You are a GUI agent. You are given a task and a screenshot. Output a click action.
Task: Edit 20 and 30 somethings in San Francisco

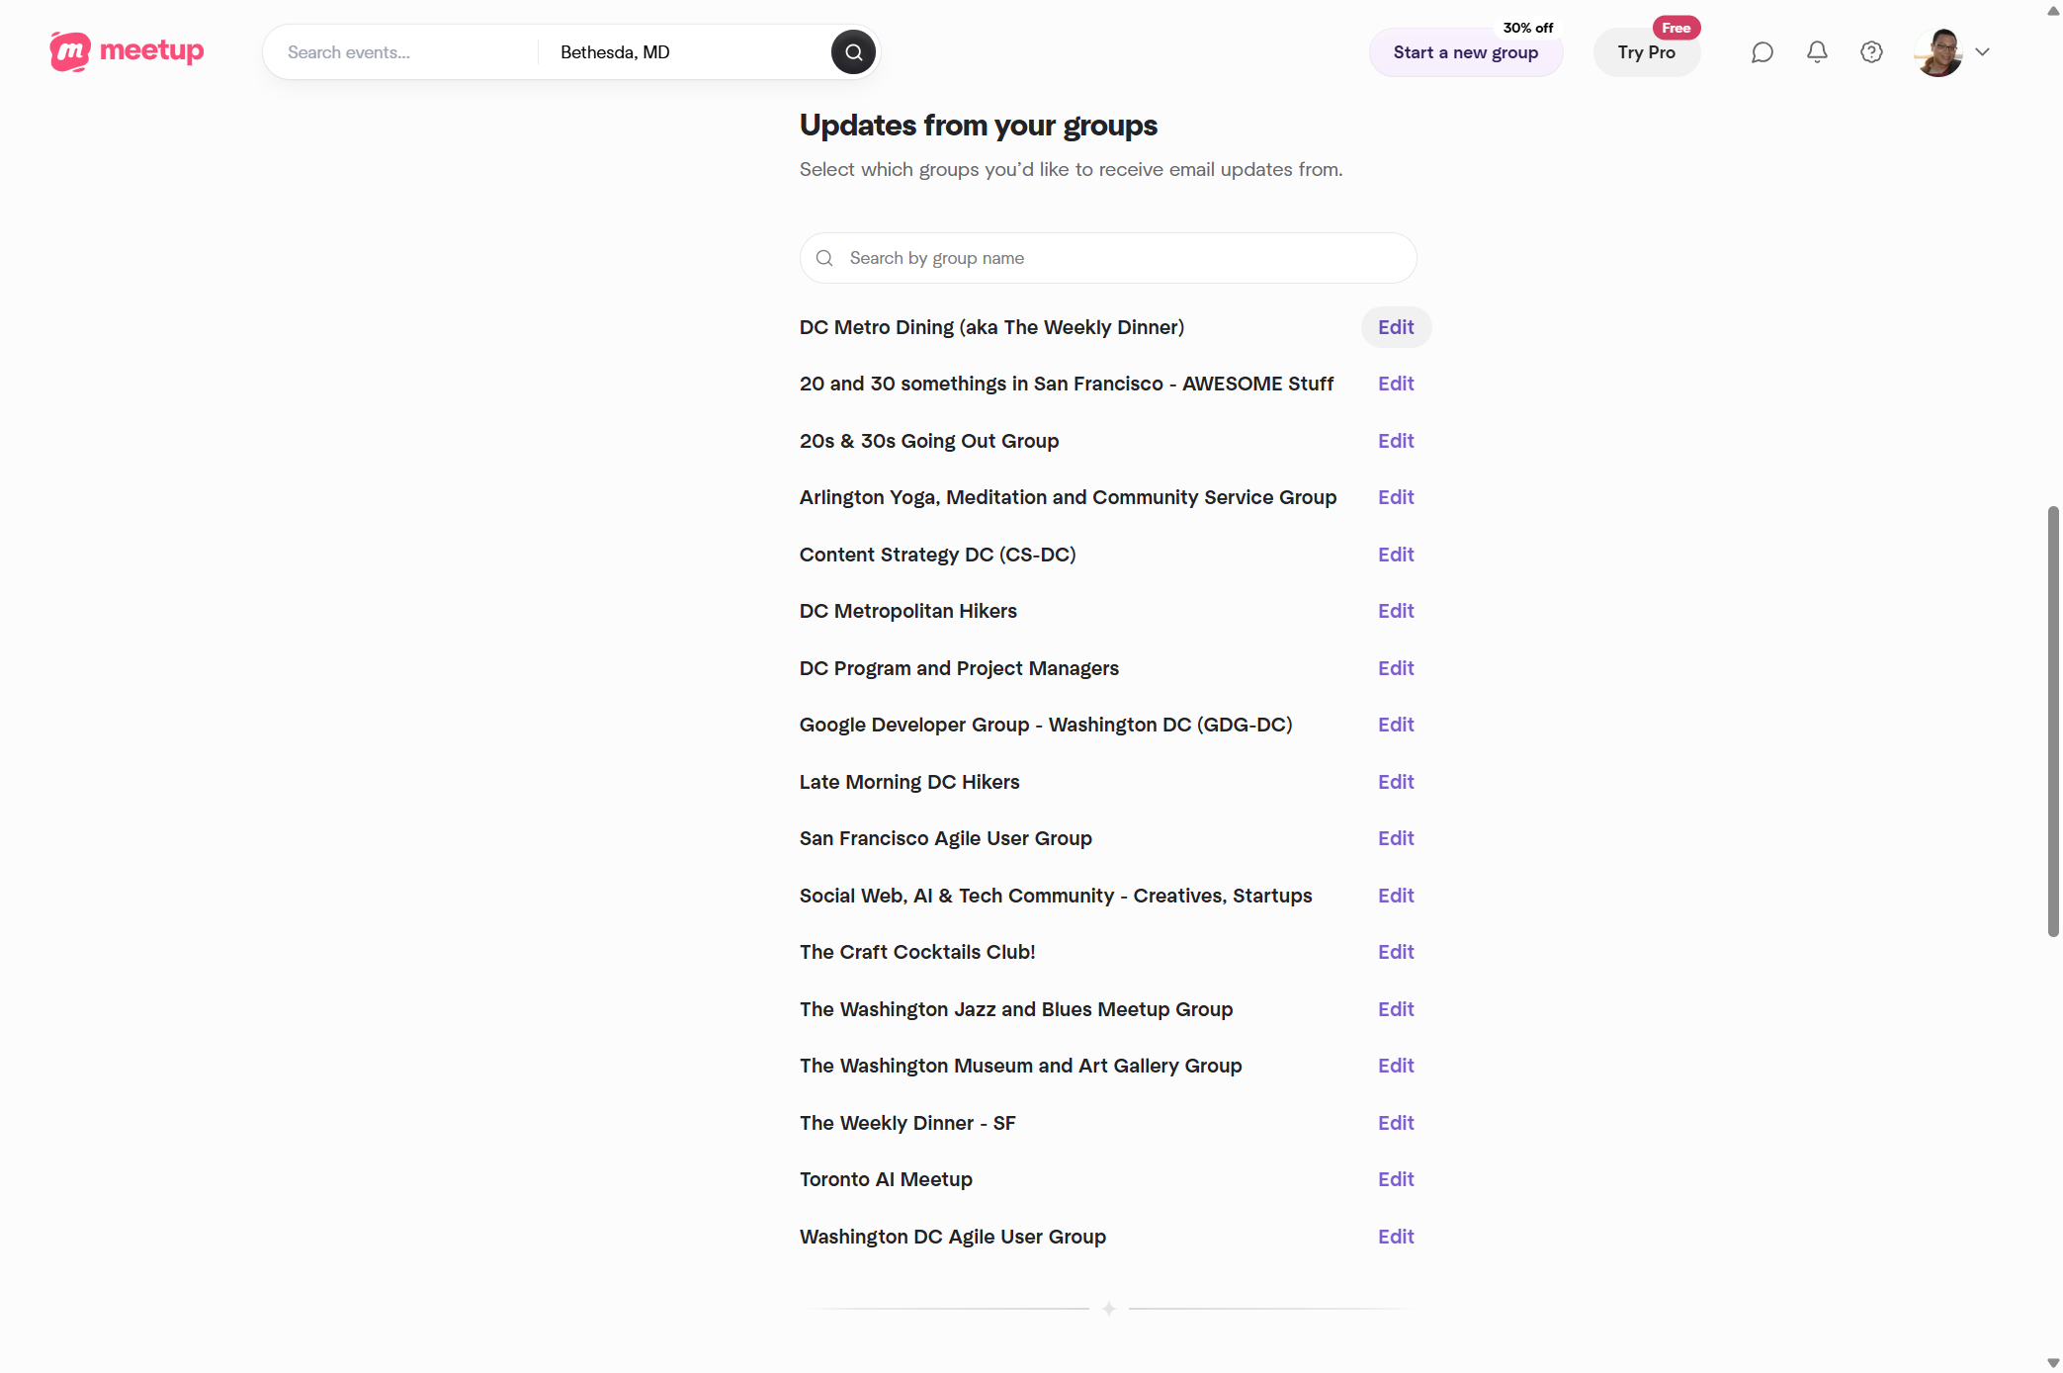pyautogui.click(x=1396, y=384)
